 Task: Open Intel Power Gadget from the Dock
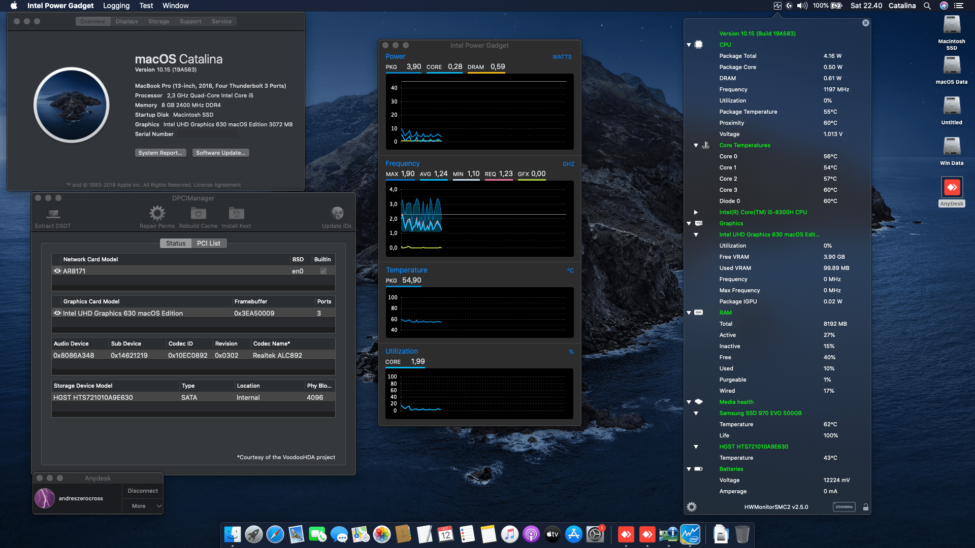(x=691, y=534)
